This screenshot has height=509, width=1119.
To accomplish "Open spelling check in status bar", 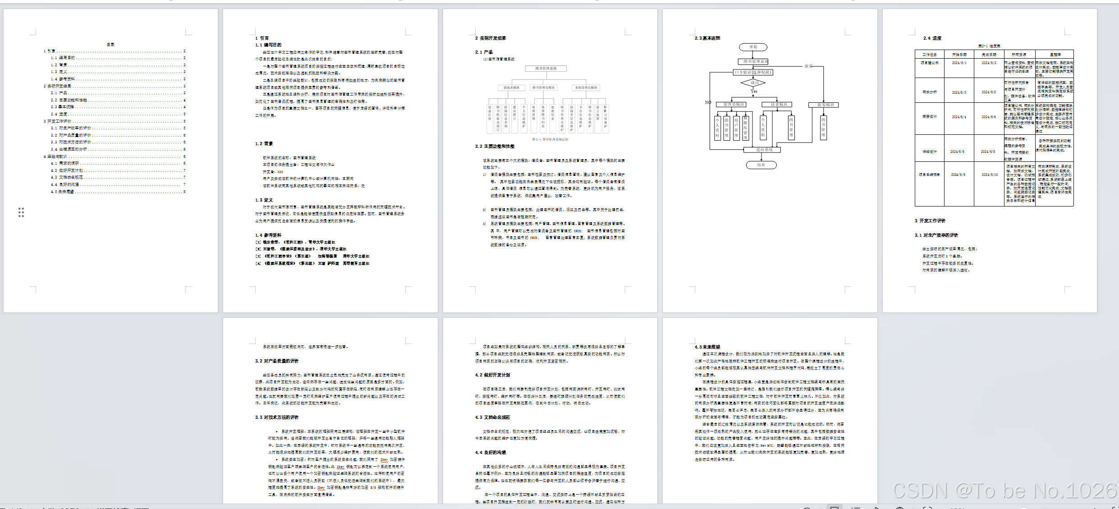I will coord(122,508).
